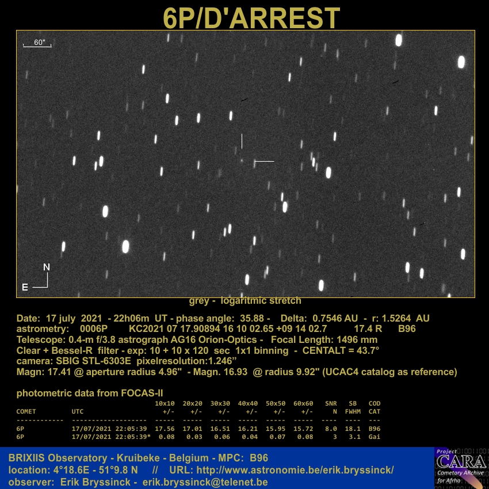Click the FWHM value 3.1
Viewport: 489px width, 489px height.
tap(354, 437)
